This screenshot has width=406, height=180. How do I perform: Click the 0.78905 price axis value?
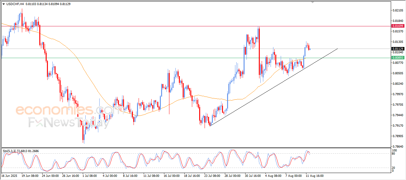[x=398, y=136]
